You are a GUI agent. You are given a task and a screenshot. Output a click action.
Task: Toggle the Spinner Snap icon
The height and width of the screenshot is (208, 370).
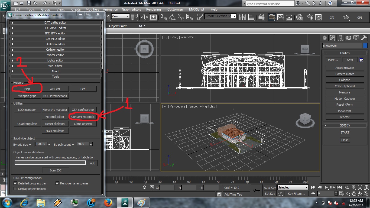coord(189,17)
